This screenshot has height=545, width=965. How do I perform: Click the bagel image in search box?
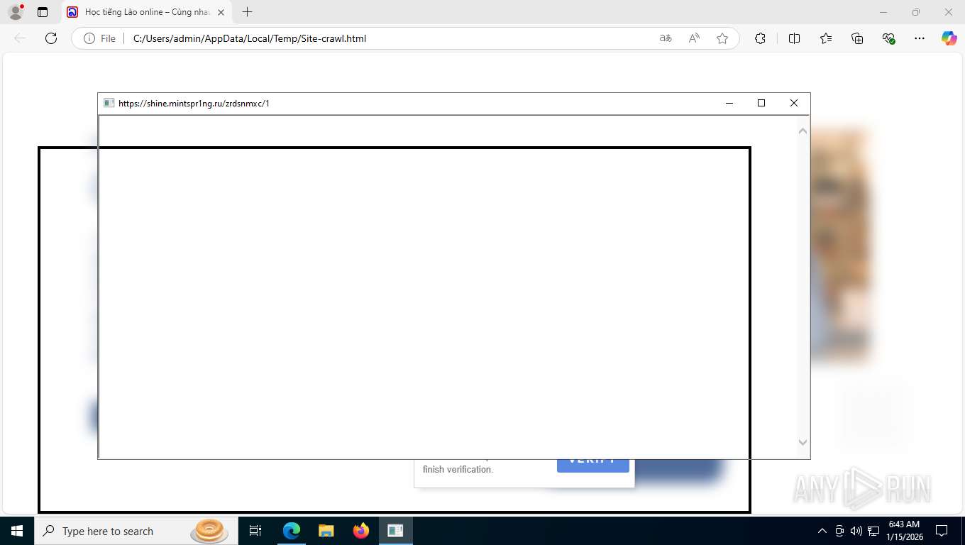pyautogui.click(x=209, y=531)
